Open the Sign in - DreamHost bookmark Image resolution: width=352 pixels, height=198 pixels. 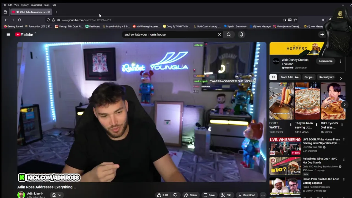[236, 26]
